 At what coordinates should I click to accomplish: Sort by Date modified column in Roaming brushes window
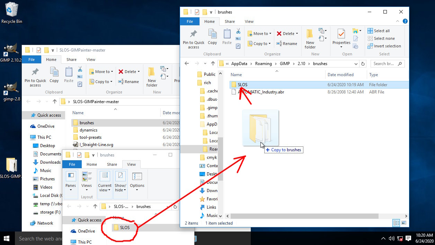(340, 75)
